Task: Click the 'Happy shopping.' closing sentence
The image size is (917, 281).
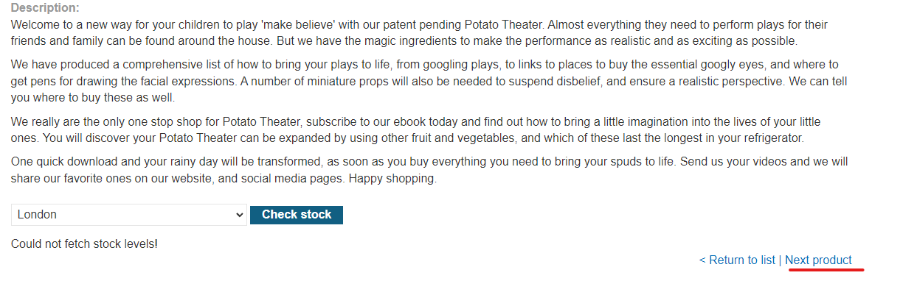Action: pos(392,178)
